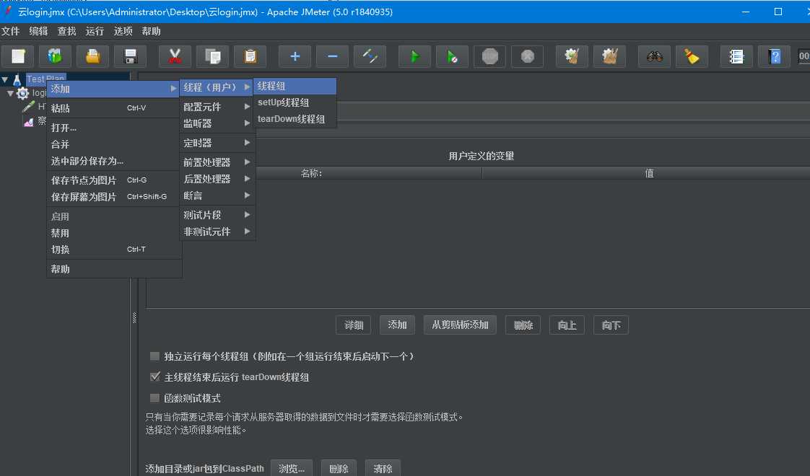Screen dimensions: 810x476
Task: Choose 禁用 from the context menu
Action: pos(113,233)
